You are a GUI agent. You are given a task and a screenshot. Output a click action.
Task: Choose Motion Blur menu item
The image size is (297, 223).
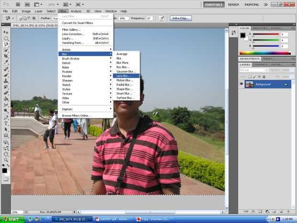tap(126, 80)
